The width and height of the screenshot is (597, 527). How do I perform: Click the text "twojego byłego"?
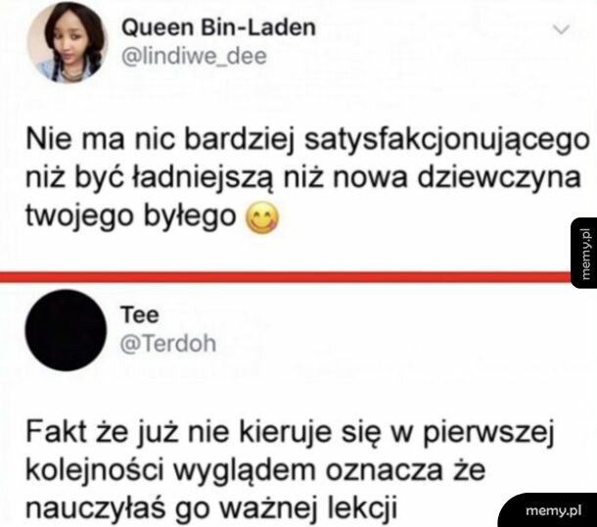tap(131, 216)
